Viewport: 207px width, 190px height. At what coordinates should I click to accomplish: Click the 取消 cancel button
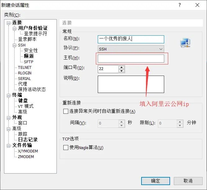coord(188,181)
